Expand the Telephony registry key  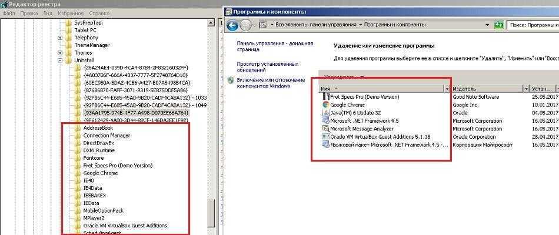60,38
